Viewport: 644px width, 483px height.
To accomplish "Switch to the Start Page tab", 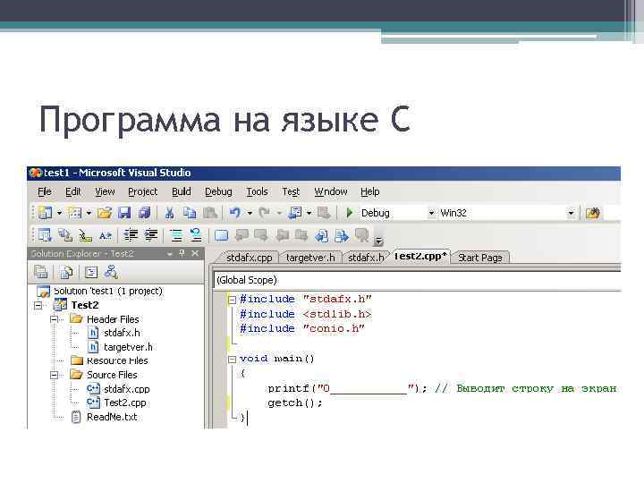I will [479, 258].
